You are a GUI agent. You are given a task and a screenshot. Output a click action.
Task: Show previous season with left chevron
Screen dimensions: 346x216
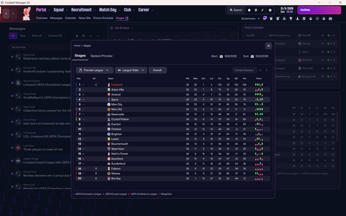click(260, 70)
